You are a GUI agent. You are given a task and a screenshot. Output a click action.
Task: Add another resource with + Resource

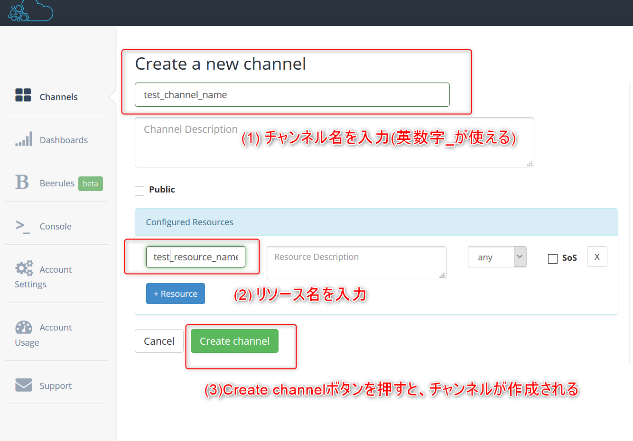(x=175, y=294)
